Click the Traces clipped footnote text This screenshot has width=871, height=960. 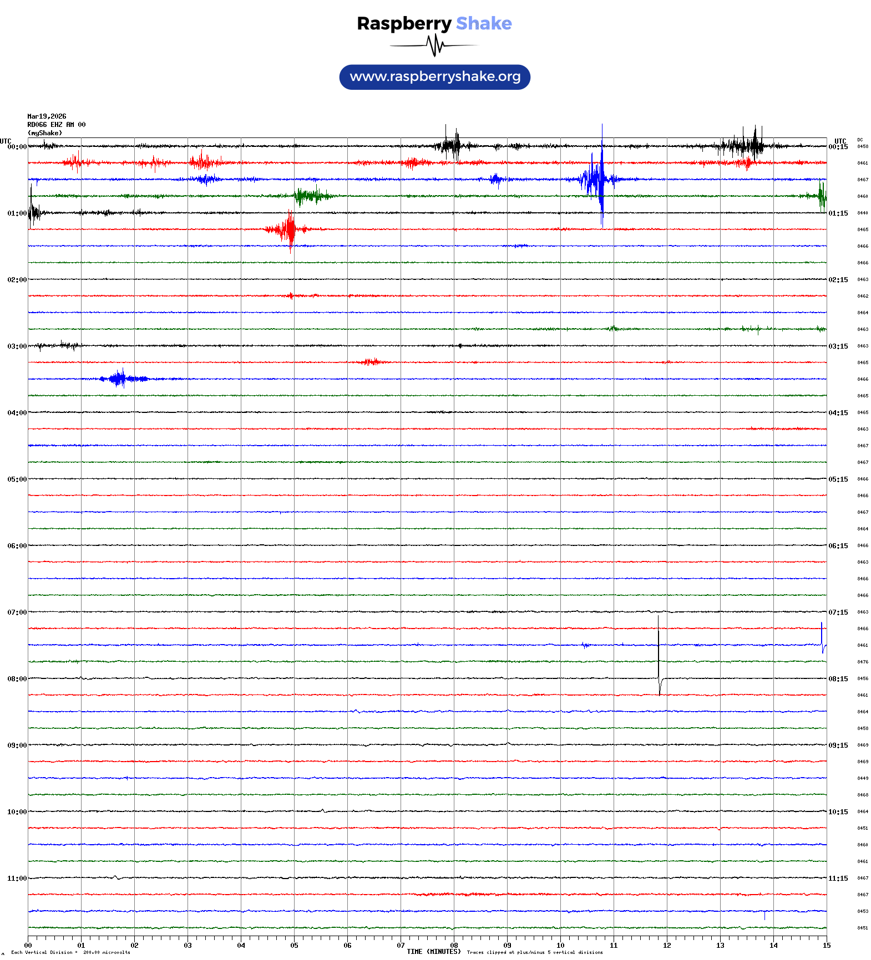click(534, 953)
